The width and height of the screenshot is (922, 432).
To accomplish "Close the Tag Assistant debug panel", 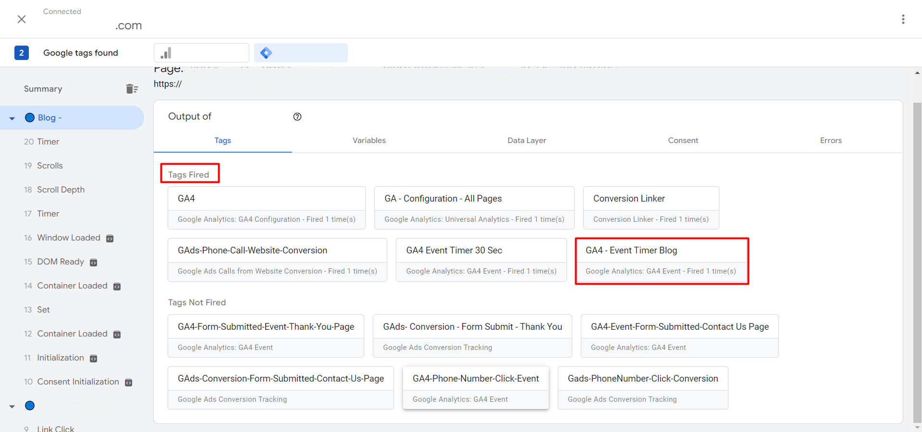I will point(22,19).
